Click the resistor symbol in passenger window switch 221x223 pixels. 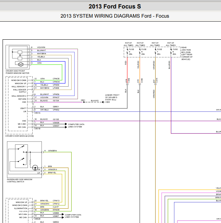pos(30,162)
